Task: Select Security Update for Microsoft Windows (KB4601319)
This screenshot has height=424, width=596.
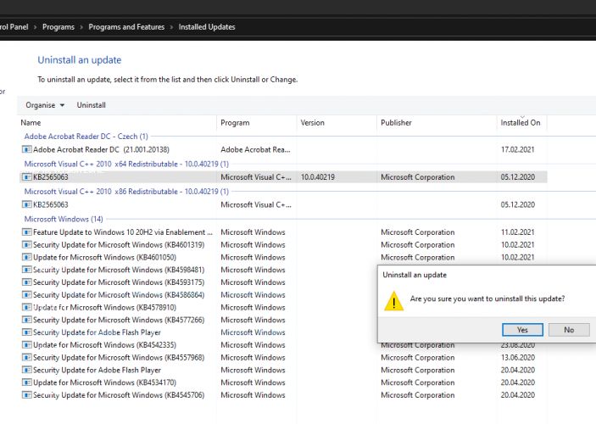Action: [x=283, y=244]
